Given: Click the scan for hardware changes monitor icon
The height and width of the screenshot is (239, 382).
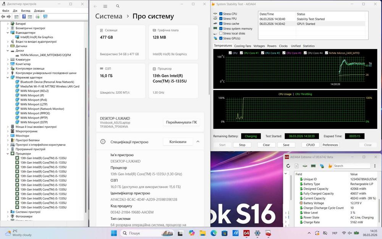Looking at the screenshot, I should (x=45, y=16).
